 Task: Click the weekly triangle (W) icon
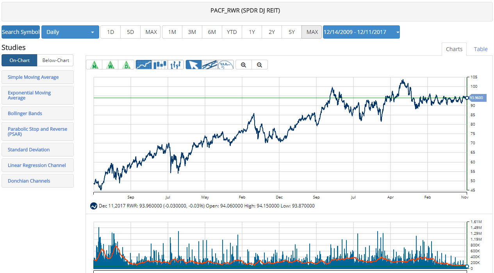point(110,65)
